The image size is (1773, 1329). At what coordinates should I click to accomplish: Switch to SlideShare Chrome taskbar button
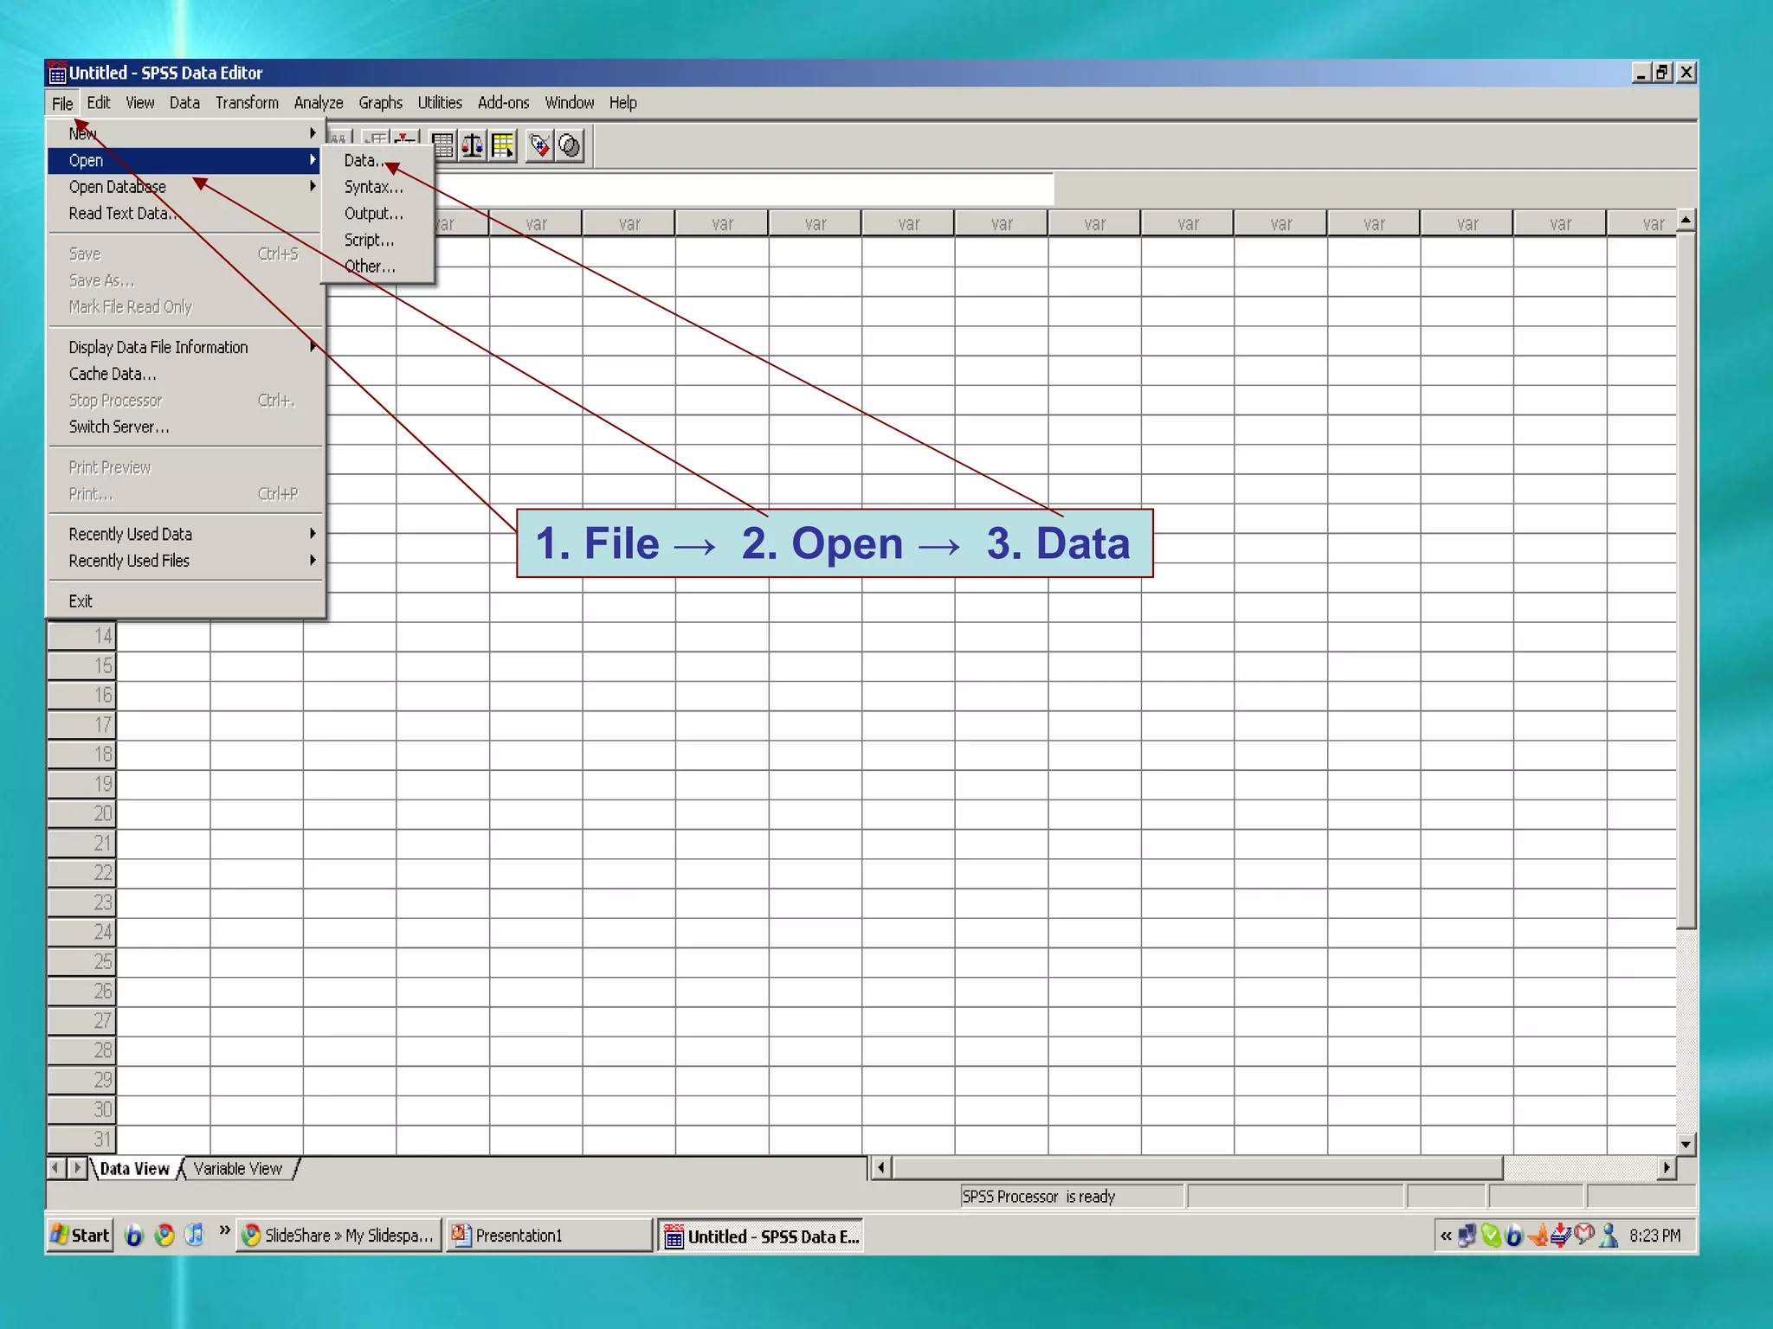339,1235
